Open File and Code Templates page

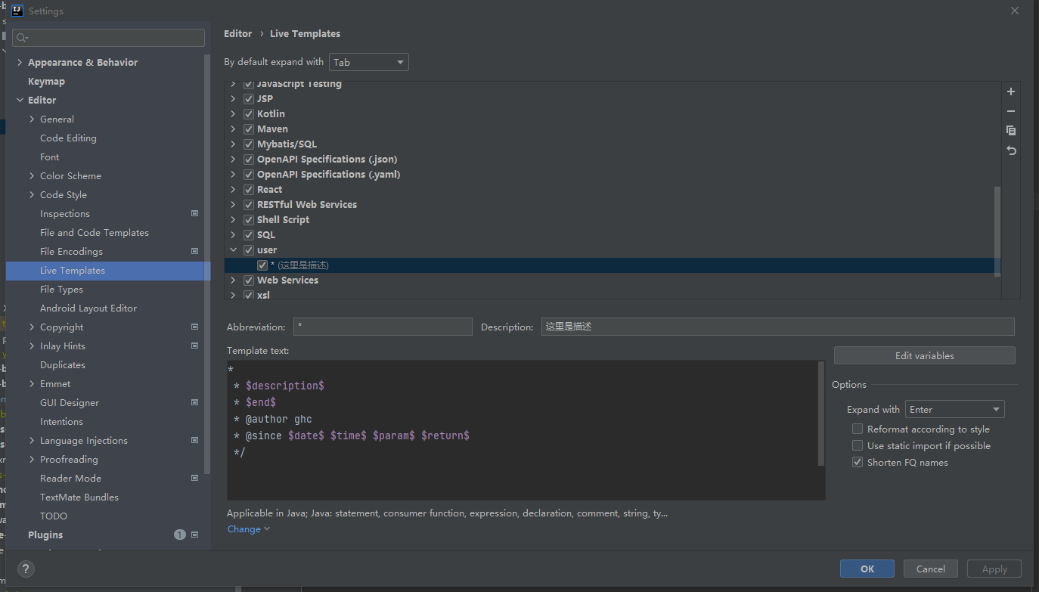click(95, 232)
